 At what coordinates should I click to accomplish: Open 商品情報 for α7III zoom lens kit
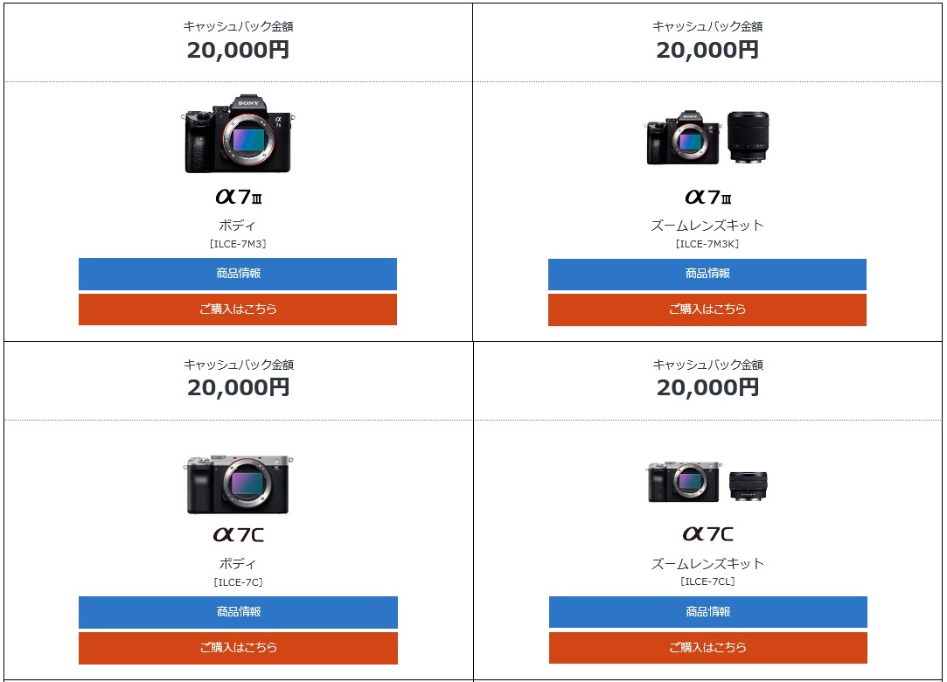click(707, 275)
